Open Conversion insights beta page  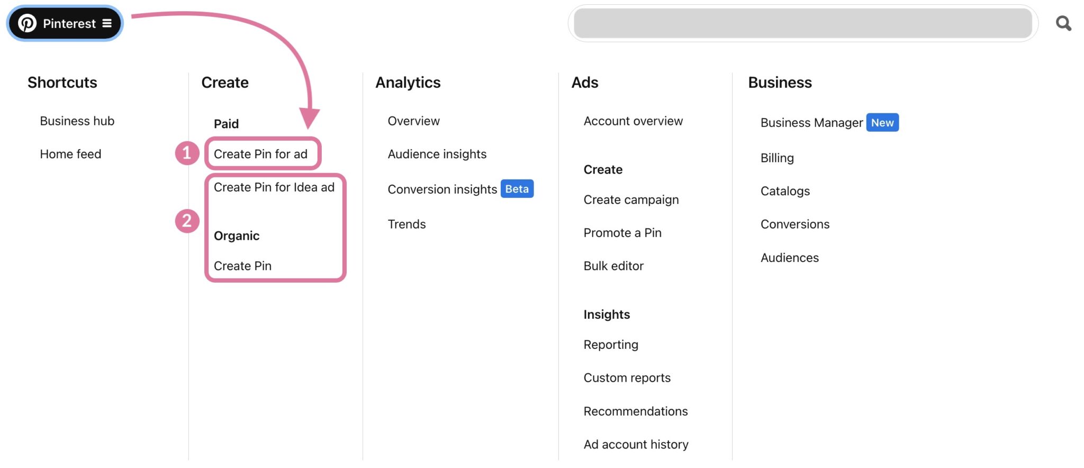[442, 190]
